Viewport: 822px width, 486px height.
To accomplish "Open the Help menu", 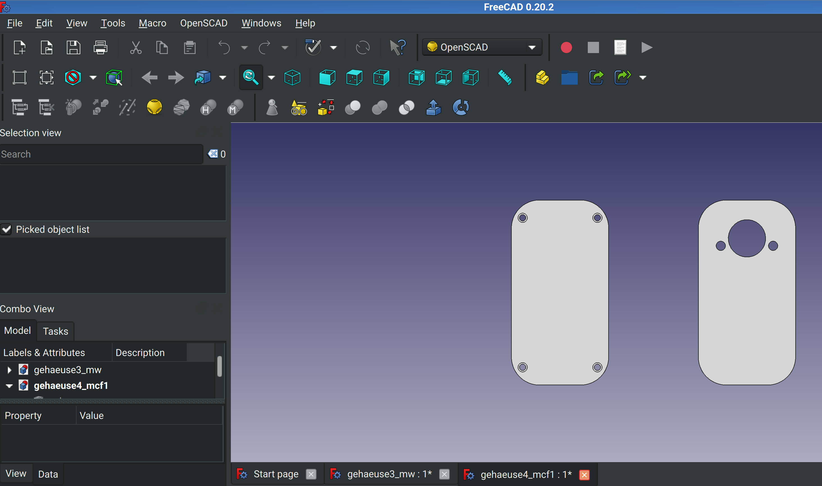I will (x=305, y=23).
